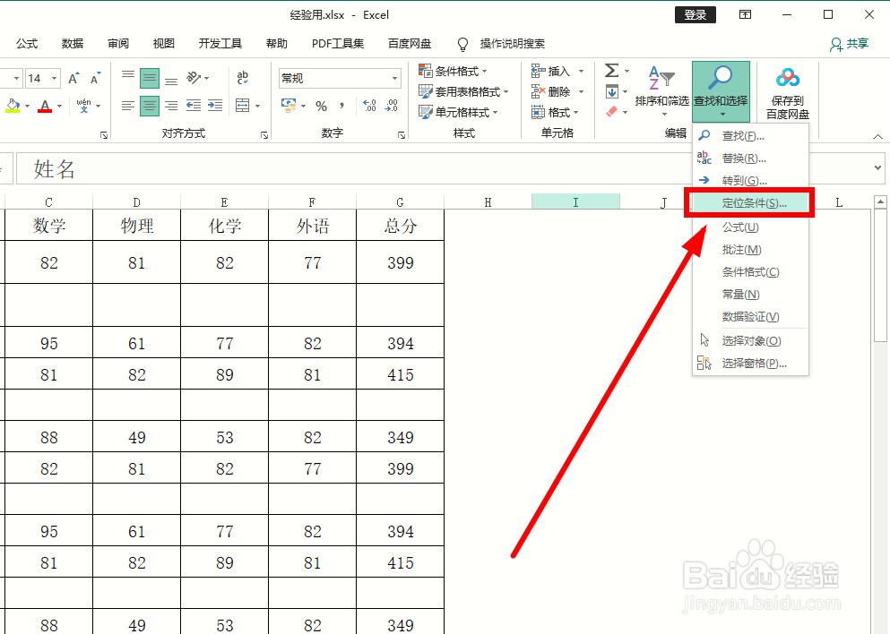Image resolution: width=890 pixels, height=634 pixels.
Task: Click the 共享 share button
Action: [x=849, y=43]
